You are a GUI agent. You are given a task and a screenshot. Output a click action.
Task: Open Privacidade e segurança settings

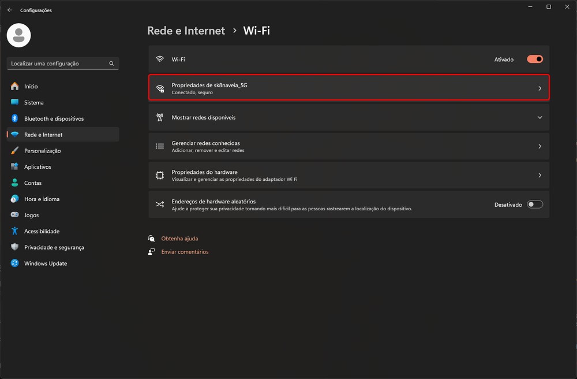click(54, 247)
